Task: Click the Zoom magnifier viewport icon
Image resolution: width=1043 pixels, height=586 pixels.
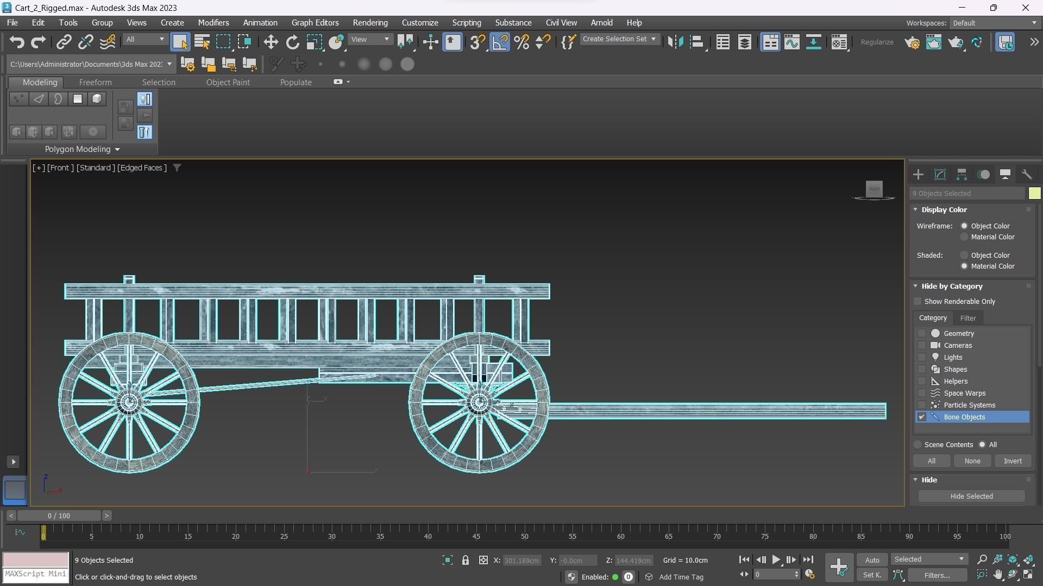Action: click(982, 559)
